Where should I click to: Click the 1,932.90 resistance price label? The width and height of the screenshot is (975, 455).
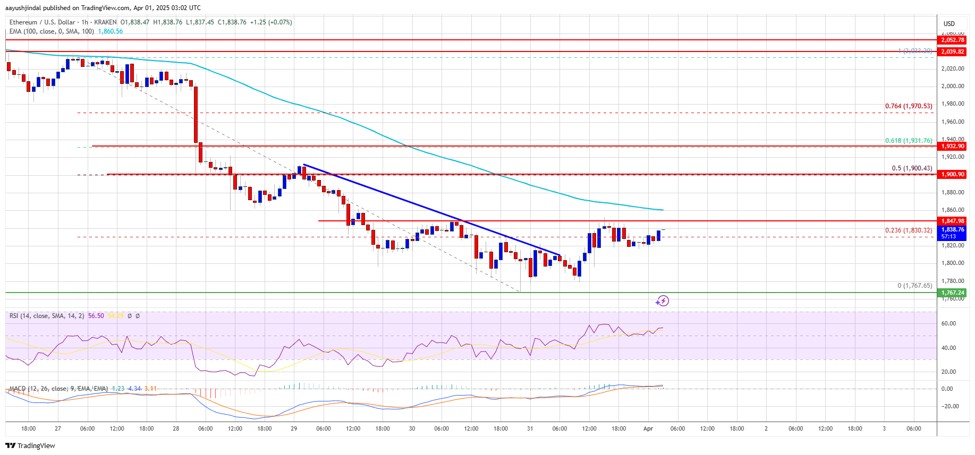pos(952,146)
